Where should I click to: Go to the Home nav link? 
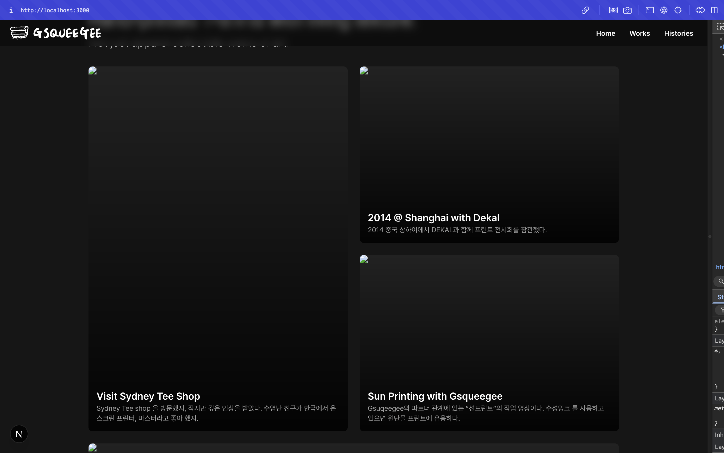(605, 33)
